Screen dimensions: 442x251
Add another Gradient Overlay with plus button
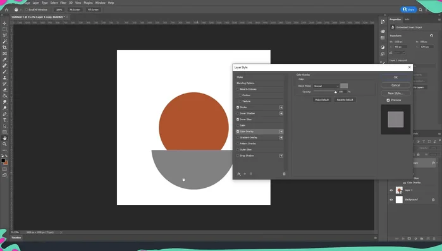(x=281, y=137)
